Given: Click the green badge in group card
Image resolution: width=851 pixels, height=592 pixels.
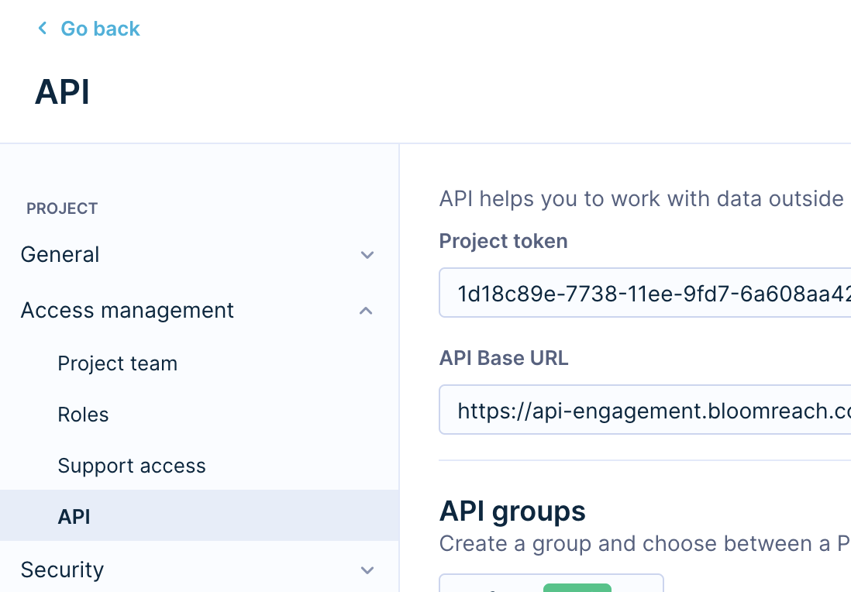Looking at the screenshot, I should tap(577, 587).
